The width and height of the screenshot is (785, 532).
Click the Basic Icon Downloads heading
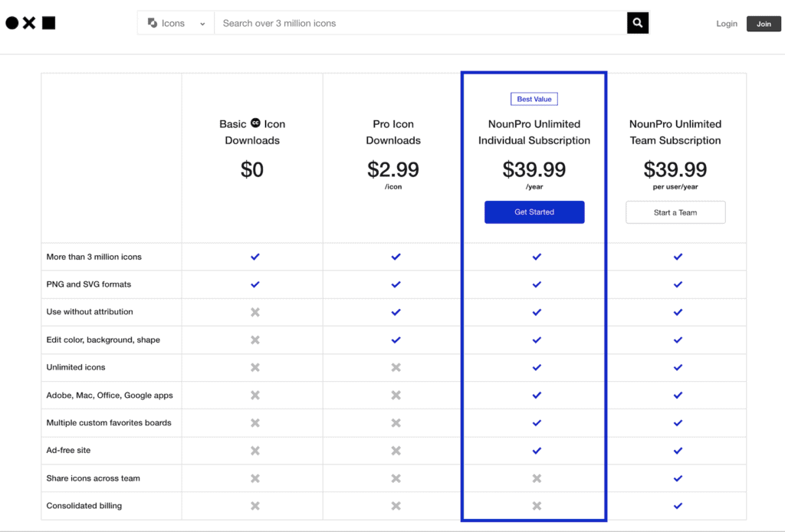(x=252, y=132)
